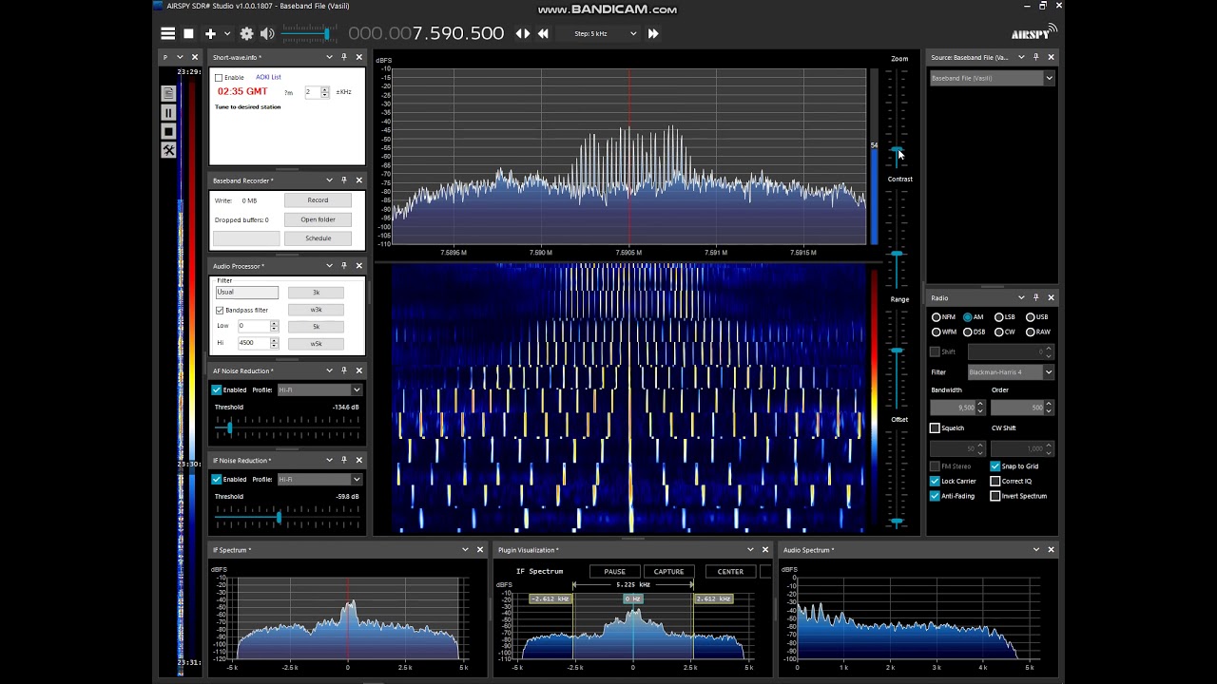Viewport: 1217px width, 684px height.
Task: Close the Audio Spectrum panel
Action: (1051, 550)
